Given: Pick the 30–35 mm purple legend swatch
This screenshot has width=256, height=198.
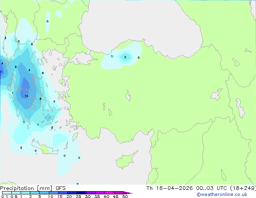Looking at the screenshot, I should point(90,193).
